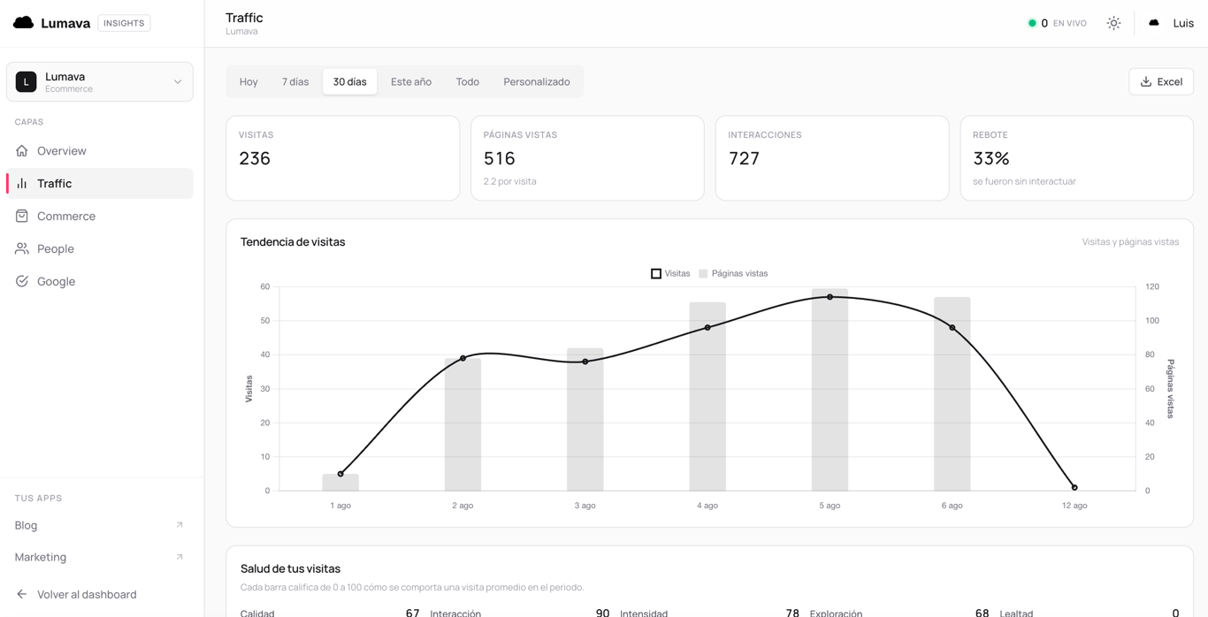The image size is (1208, 617).
Task: Click the Salud de tus visitas heading
Action: coord(290,569)
